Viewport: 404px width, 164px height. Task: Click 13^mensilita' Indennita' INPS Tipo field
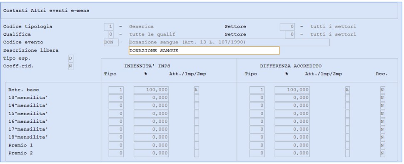[116, 98]
